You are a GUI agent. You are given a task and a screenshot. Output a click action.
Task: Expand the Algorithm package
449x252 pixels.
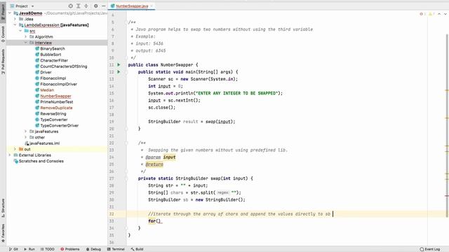point(26,37)
